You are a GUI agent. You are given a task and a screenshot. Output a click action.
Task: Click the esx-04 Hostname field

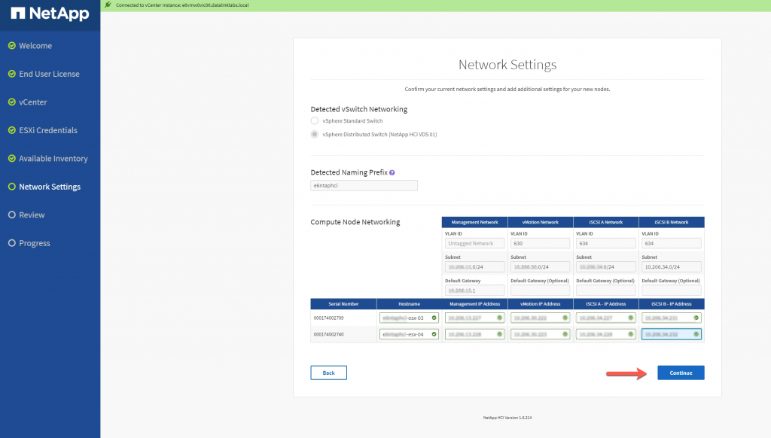pos(409,334)
